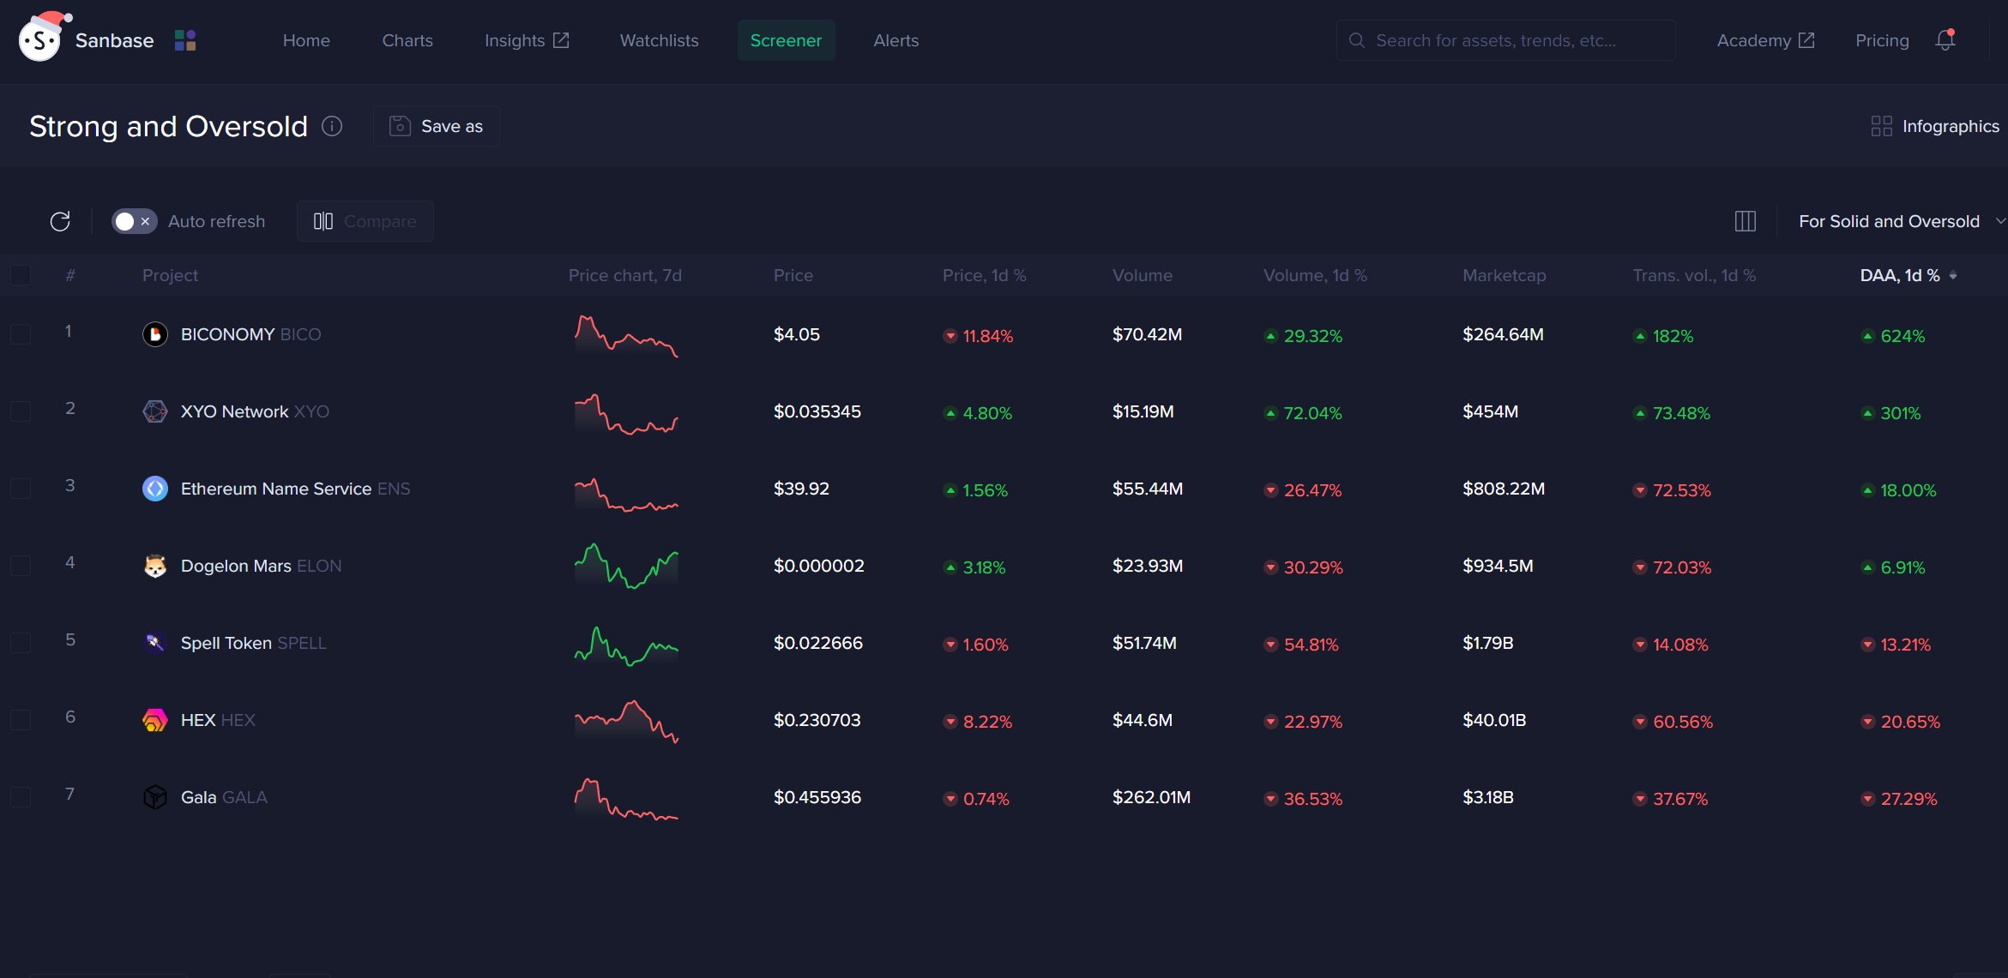Select the Ethereum Name Service row checkbox
2008x978 pixels.
[21, 489]
